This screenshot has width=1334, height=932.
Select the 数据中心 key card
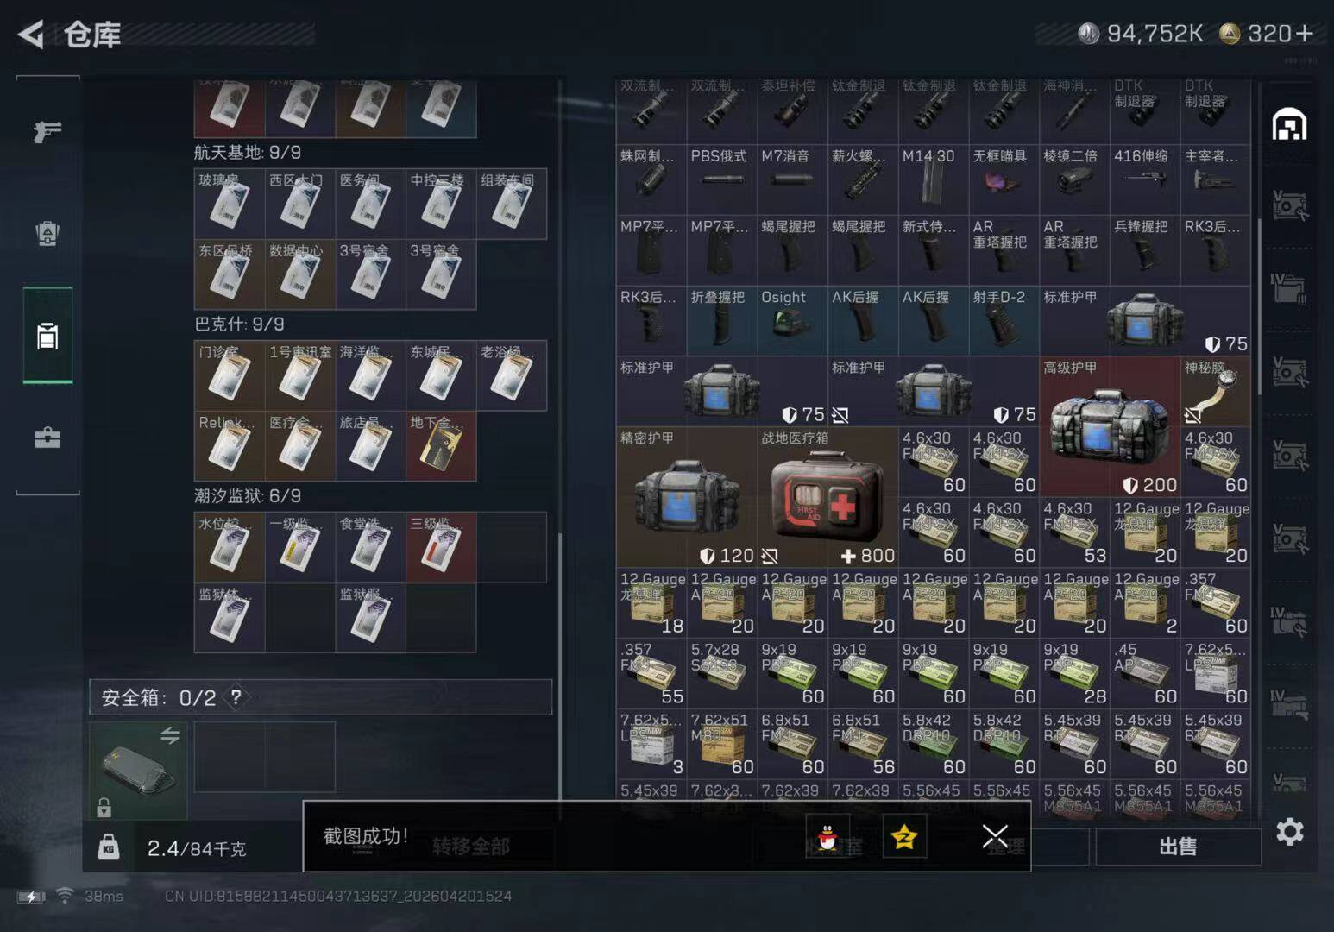click(300, 274)
